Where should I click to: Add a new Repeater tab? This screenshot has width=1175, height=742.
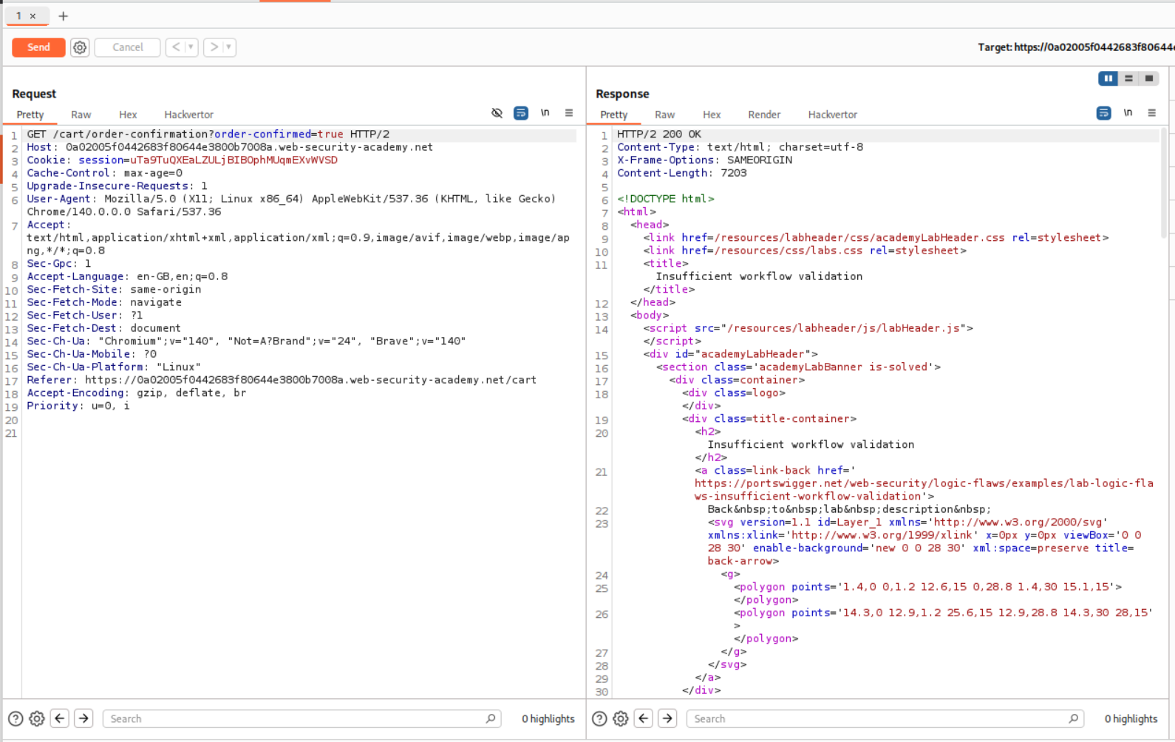[x=63, y=16]
